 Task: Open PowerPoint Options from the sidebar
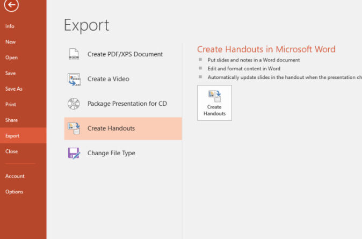tap(14, 192)
